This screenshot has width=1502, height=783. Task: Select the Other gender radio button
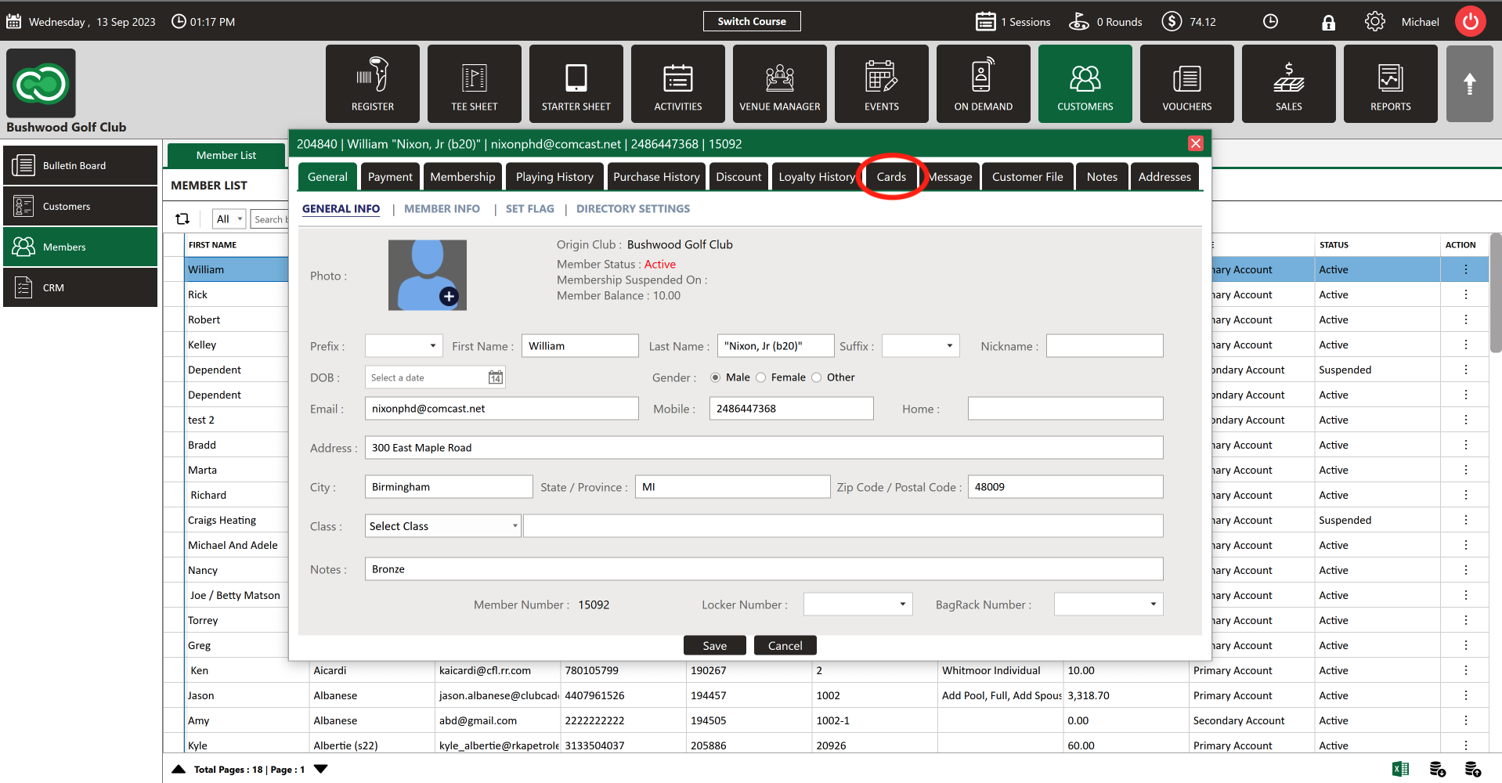coord(817,377)
